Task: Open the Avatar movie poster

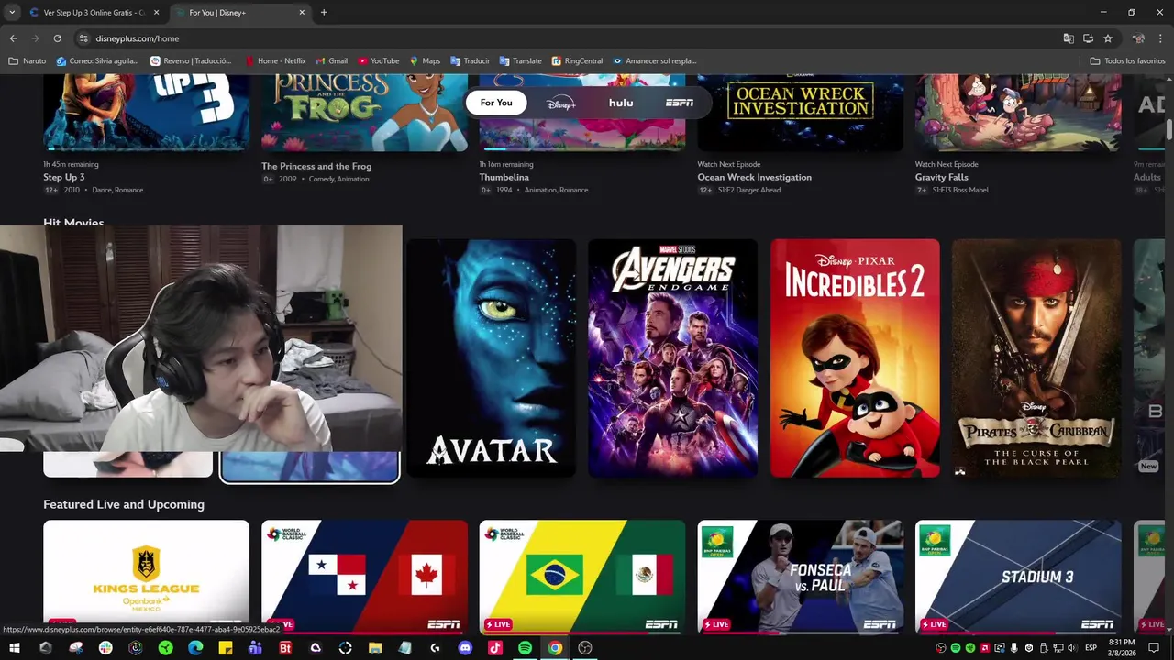Action: click(491, 358)
